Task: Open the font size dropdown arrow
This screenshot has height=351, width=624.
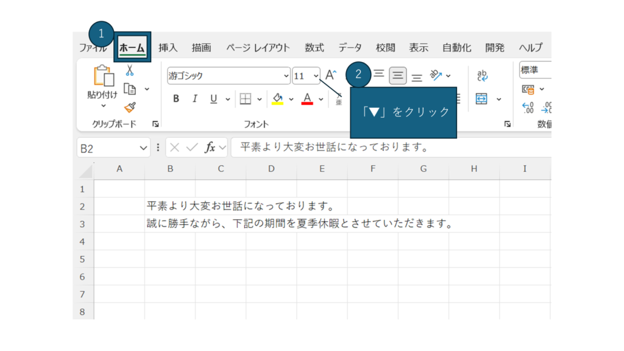Action: click(316, 76)
